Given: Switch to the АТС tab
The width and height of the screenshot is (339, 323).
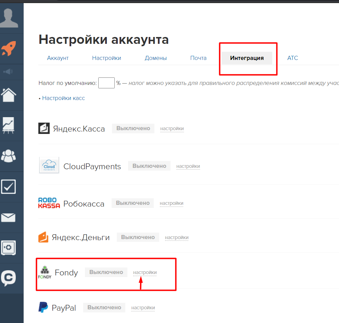Looking at the screenshot, I should [292, 58].
